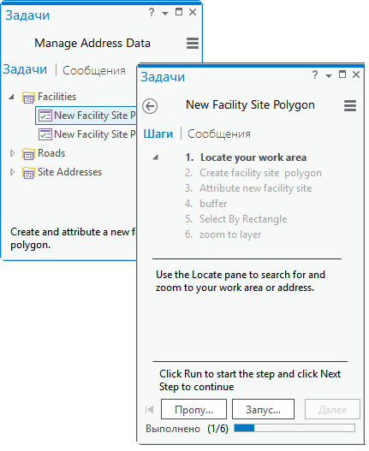Switch to the Шаги tab
The width and height of the screenshot is (369, 451).
(158, 134)
